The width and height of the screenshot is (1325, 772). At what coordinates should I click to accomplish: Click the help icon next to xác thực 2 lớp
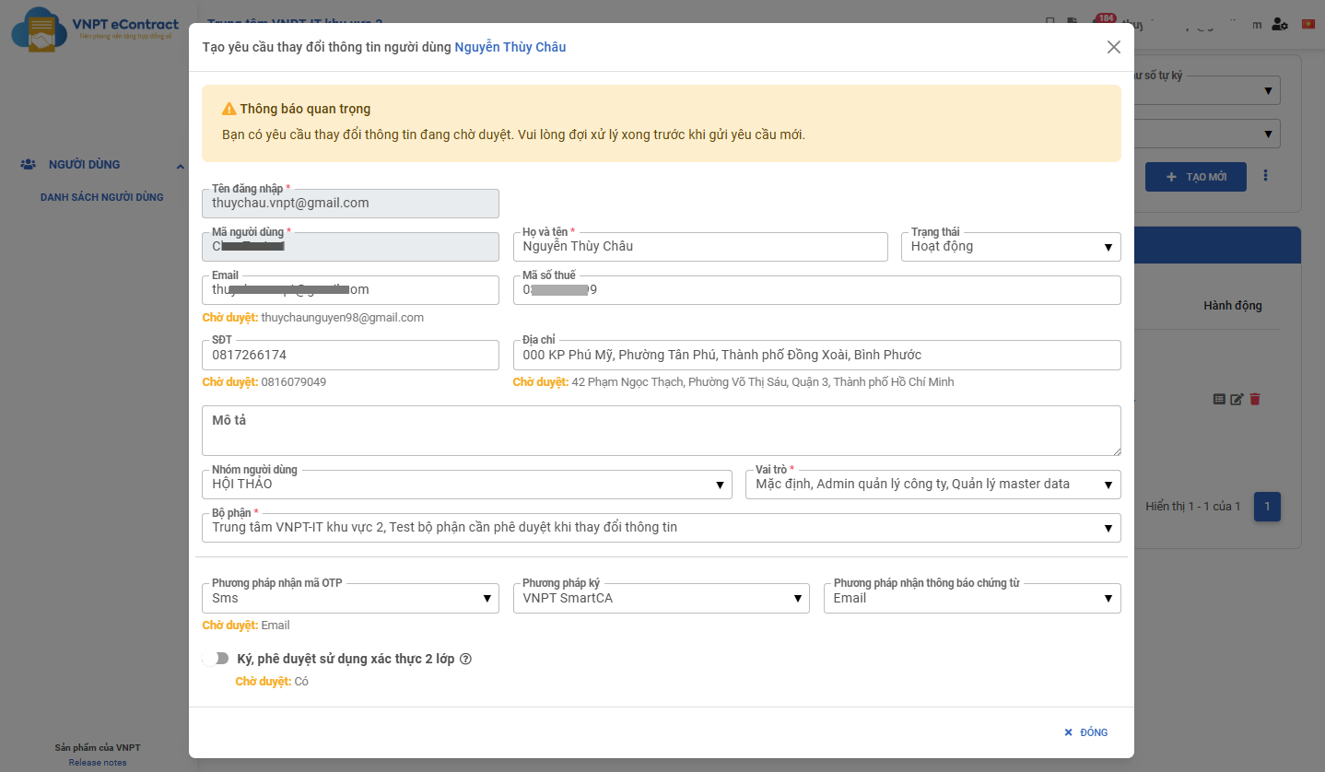click(x=465, y=659)
